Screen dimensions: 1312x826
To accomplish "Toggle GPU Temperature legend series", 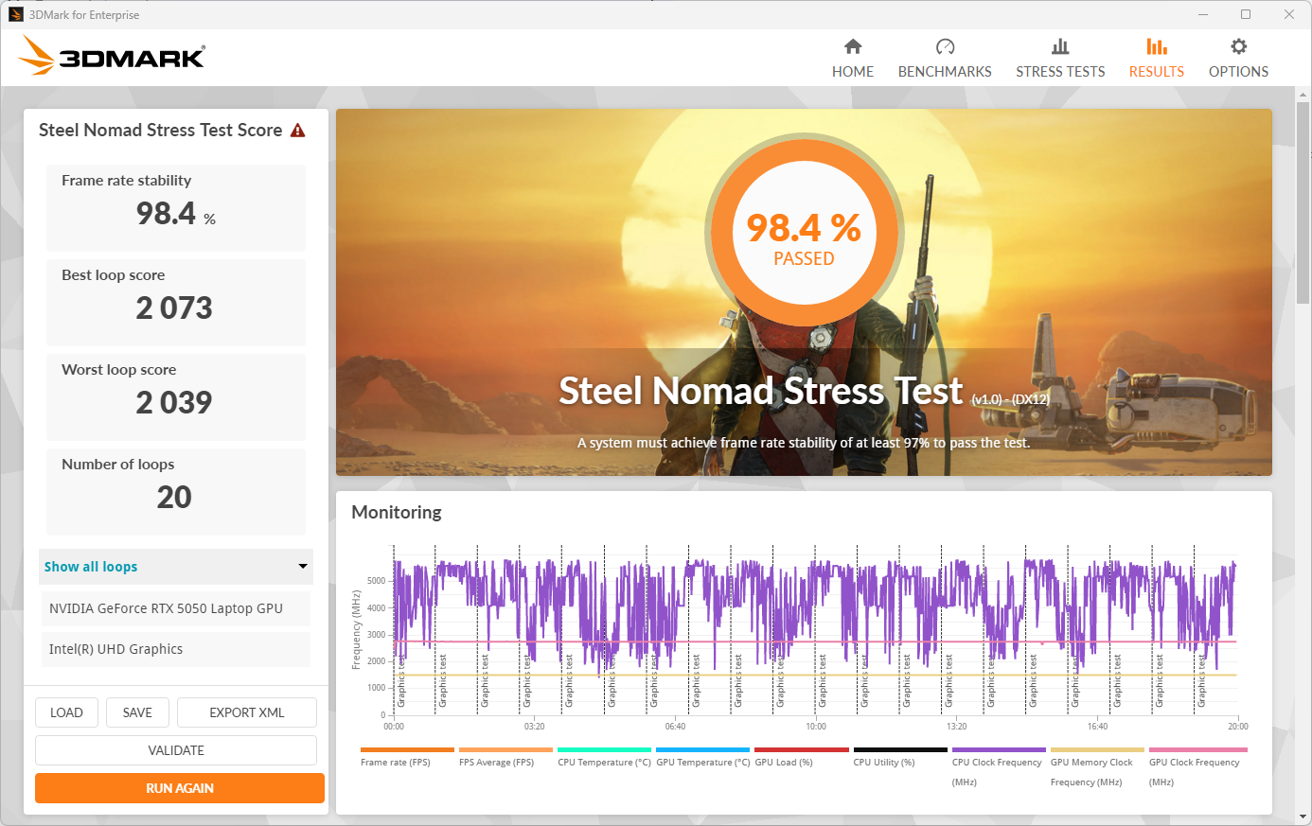I will [x=702, y=757].
